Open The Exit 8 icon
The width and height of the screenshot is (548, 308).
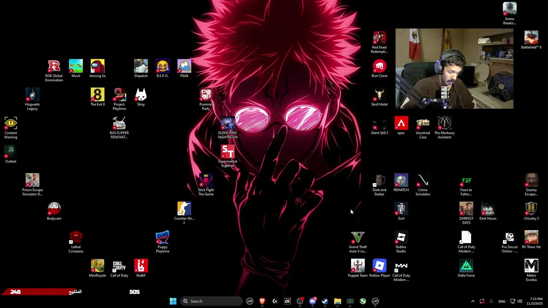pyautogui.click(x=98, y=97)
